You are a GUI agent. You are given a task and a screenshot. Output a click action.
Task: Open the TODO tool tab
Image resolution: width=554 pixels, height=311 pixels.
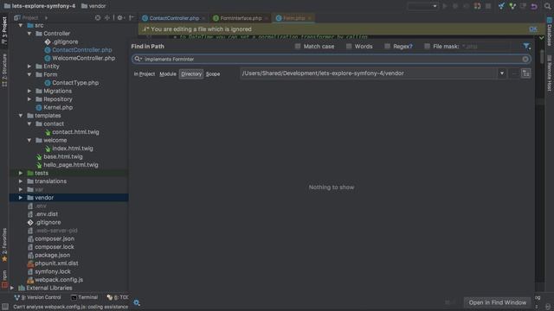(x=118, y=297)
